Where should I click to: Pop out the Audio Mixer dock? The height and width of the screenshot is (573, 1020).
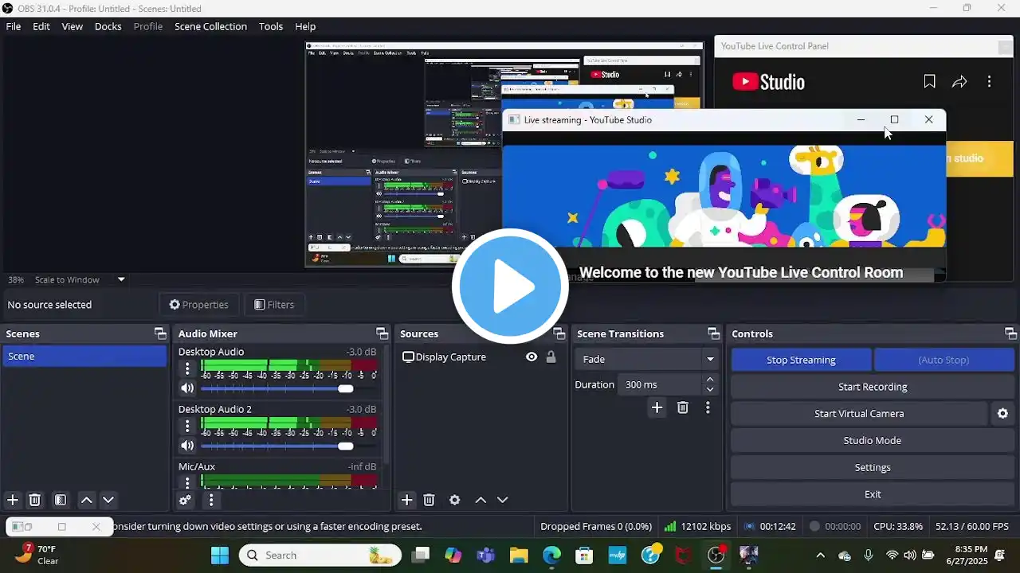[x=381, y=333]
